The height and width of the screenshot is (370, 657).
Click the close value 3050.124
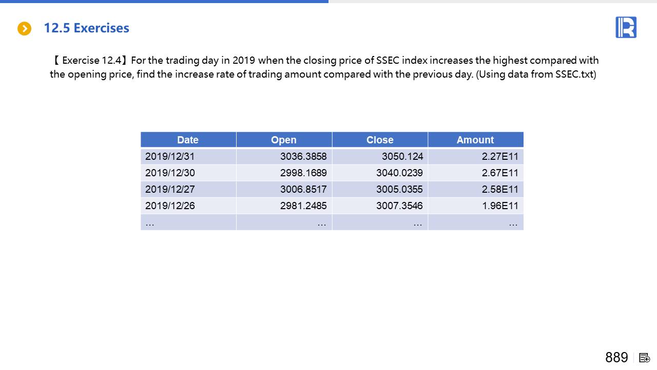(x=402, y=156)
